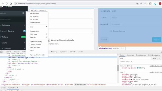Click the border-top-color #00c0ef swatch
The image size is (162, 91).
[137, 68]
